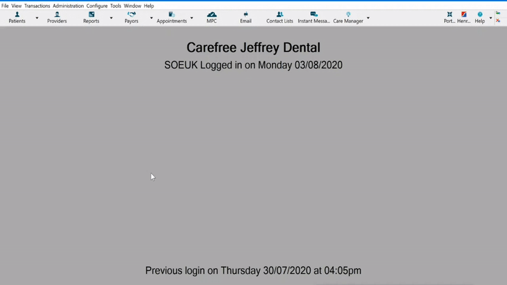Open the Tools menu
This screenshot has width=507, height=285.
pyautogui.click(x=115, y=6)
